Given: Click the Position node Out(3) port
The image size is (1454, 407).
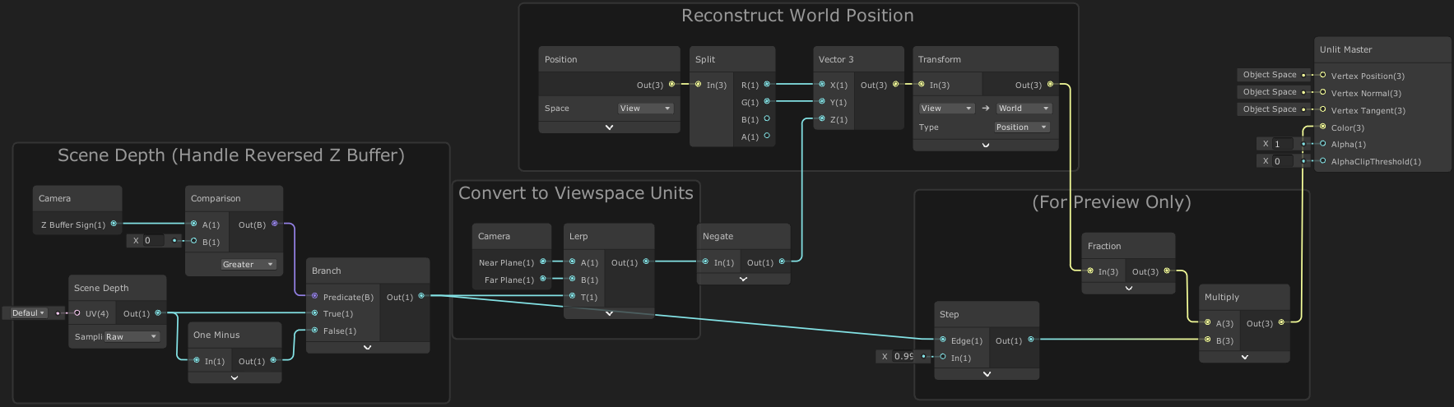Looking at the screenshot, I should [672, 85].
